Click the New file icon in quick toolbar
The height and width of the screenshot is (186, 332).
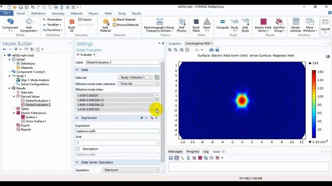9,7
